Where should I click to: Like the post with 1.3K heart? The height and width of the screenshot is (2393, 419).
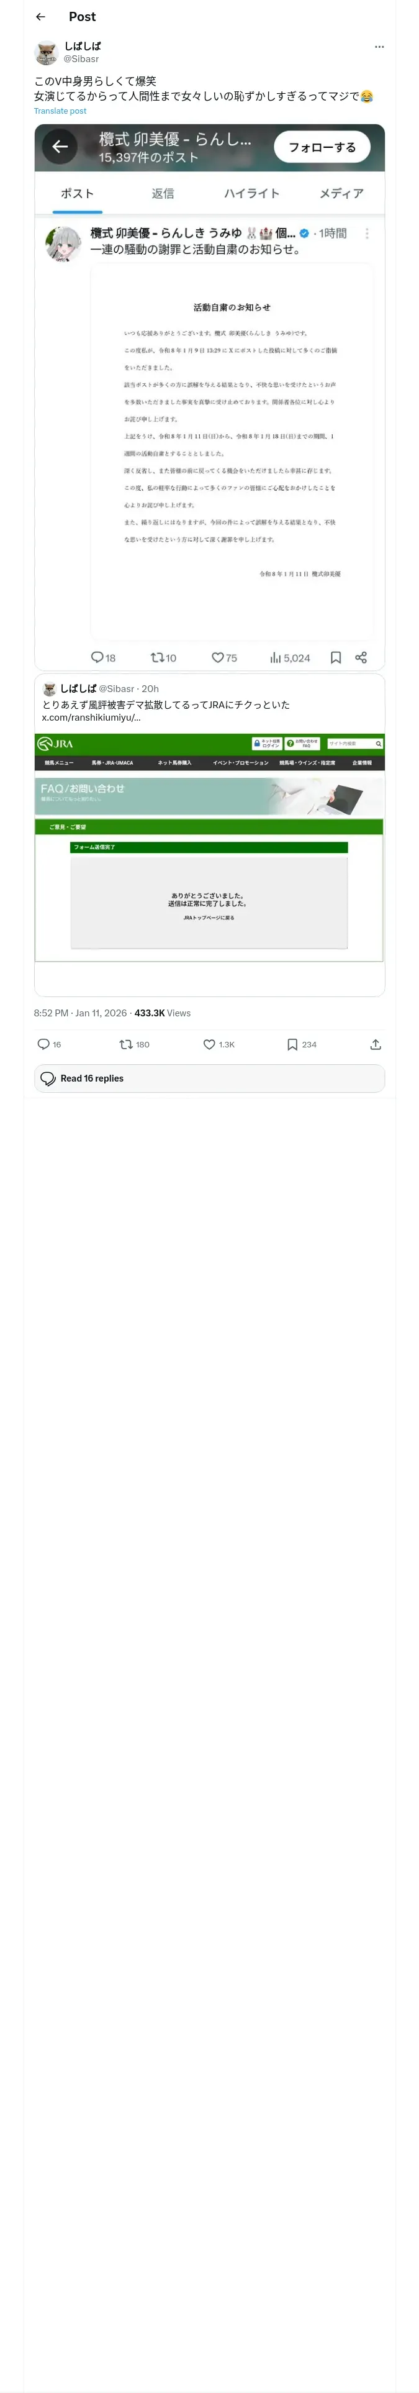coord(210,1044)
